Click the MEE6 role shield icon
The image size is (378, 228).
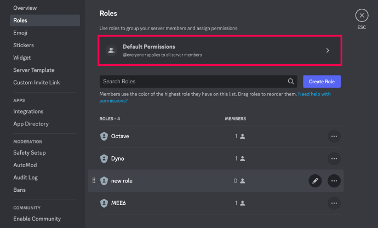click(x=104, y=203)
